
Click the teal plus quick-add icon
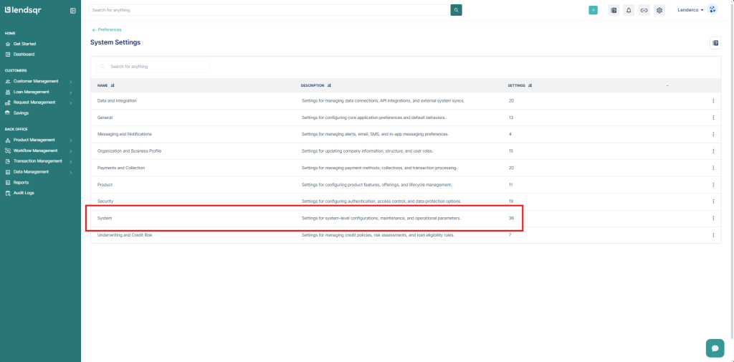(x=593, y=10)
